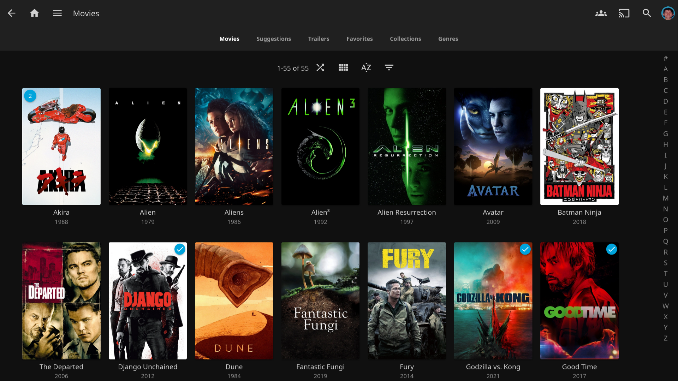Open the user profile avatar

668,13
